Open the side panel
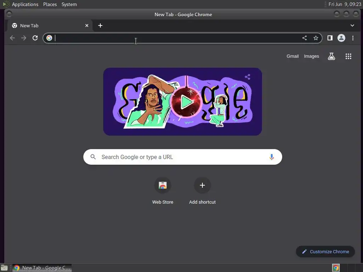Image resolution: width=363 pixels, height=272 pixels. coord(330,38)
